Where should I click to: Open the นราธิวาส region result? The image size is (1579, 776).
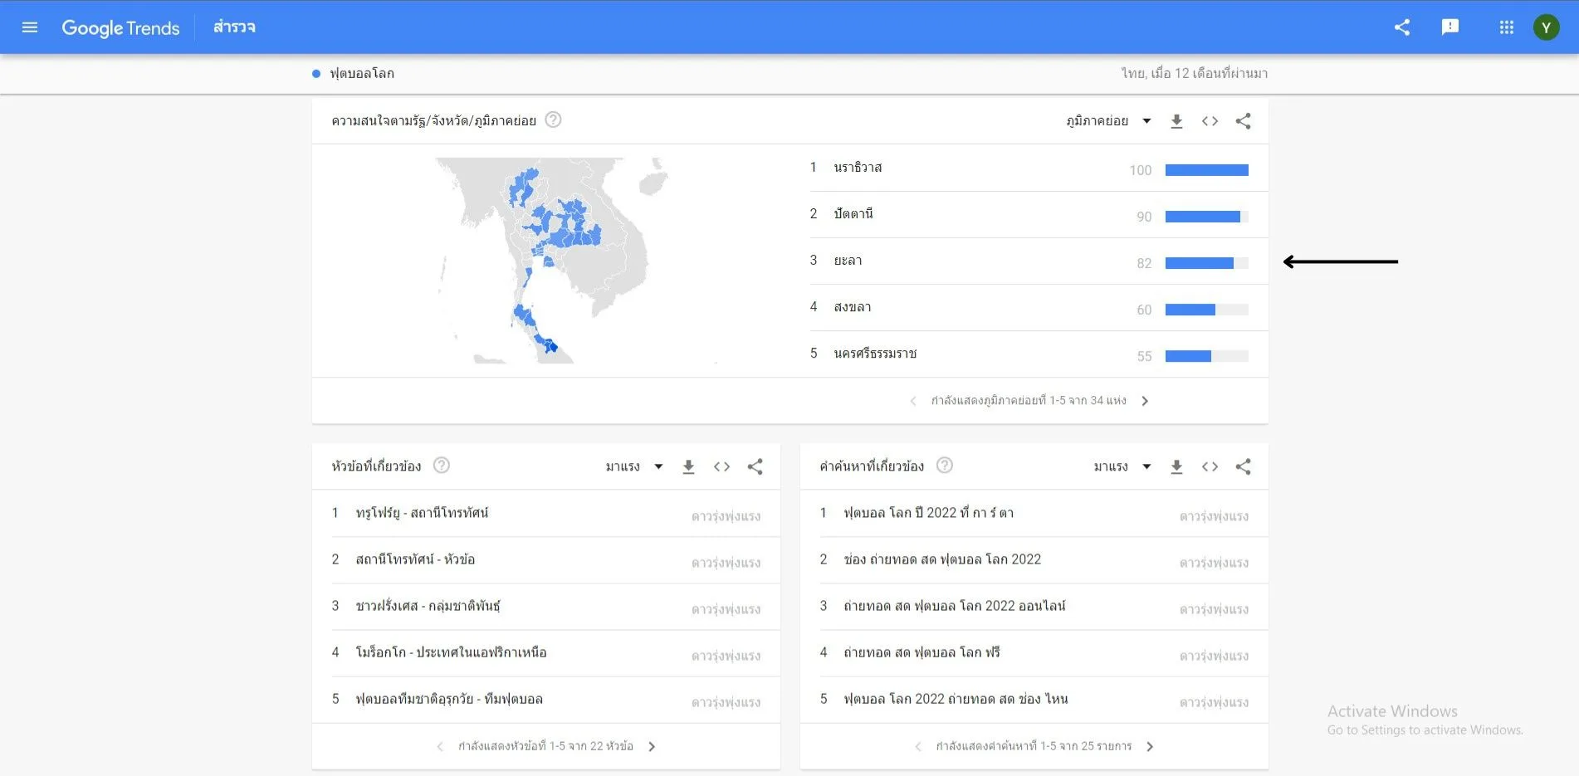coord(858,168)
